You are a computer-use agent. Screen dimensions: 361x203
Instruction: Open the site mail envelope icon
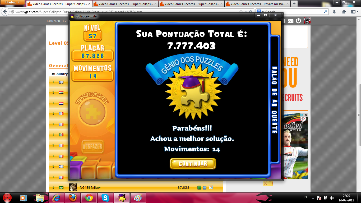click(x=291, y=21)
